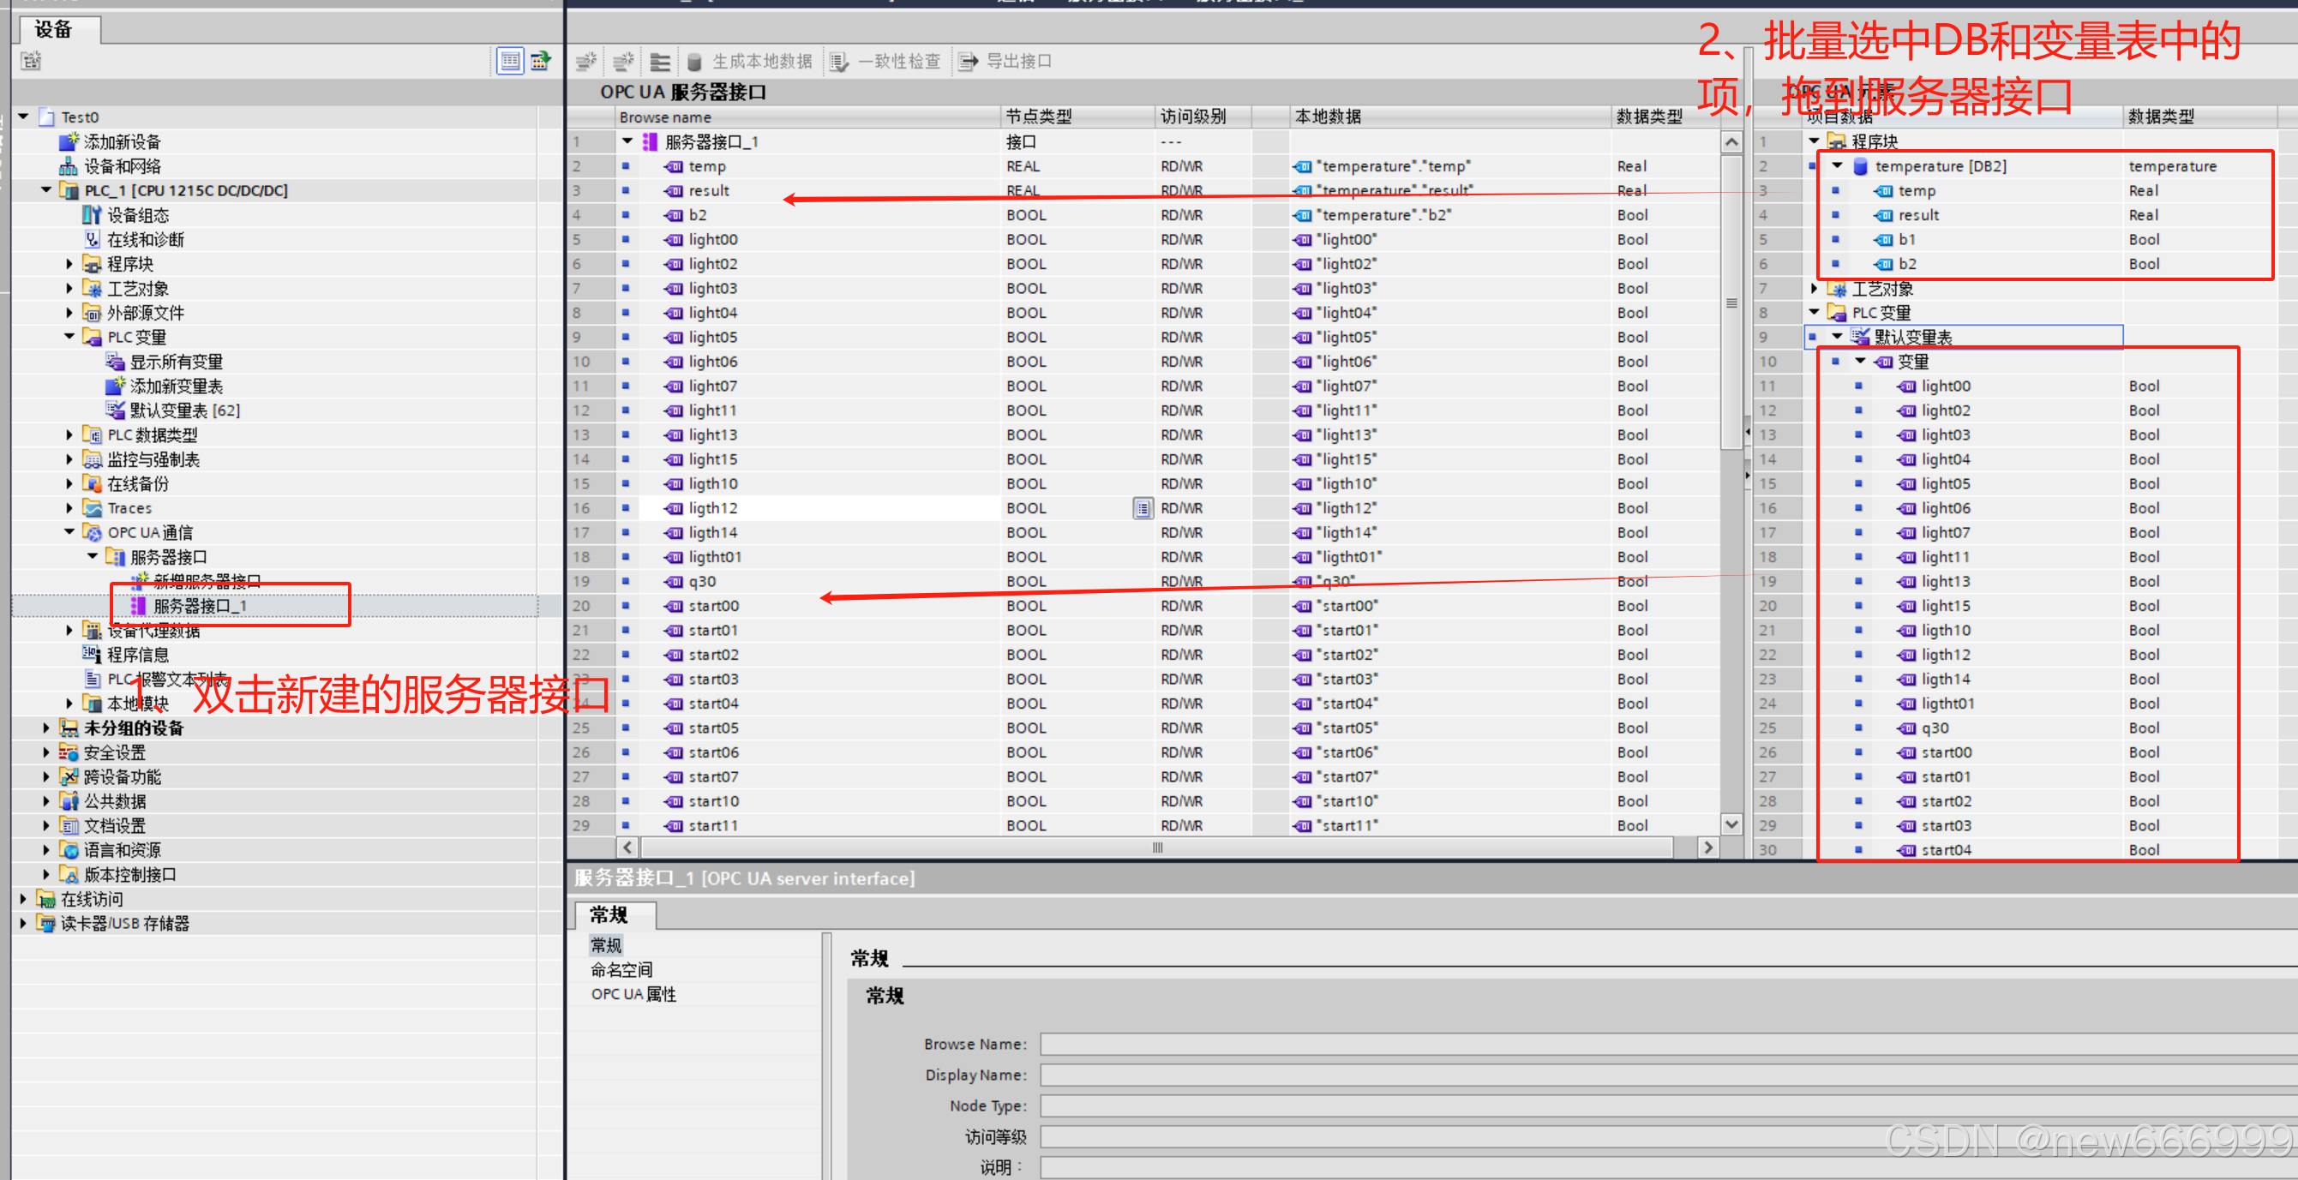This screenshot has width=2298, height=1180.
Task: Click the project tree overview view icon
Action: (x=510, y=61)
